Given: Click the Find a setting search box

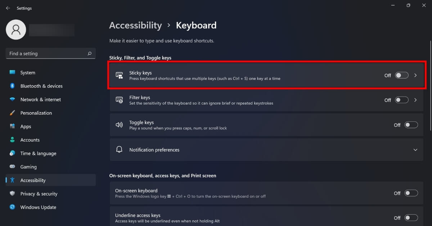Looking at the screenshot, I should click(x=47, y=54).
